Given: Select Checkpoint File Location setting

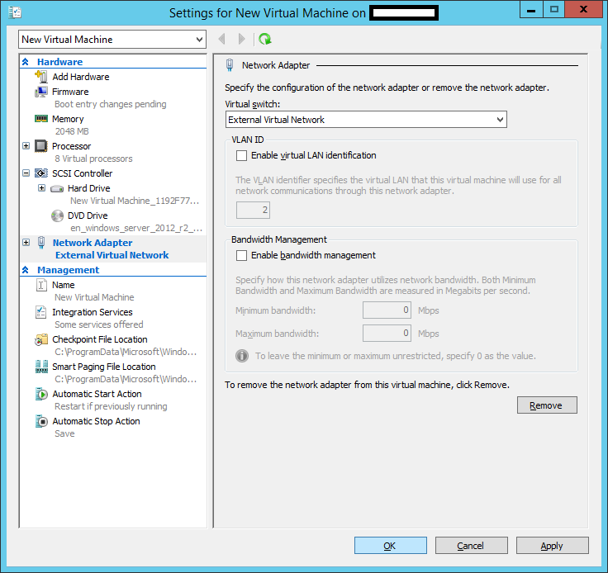Looking at the screenshot, I should coord(100,339).
